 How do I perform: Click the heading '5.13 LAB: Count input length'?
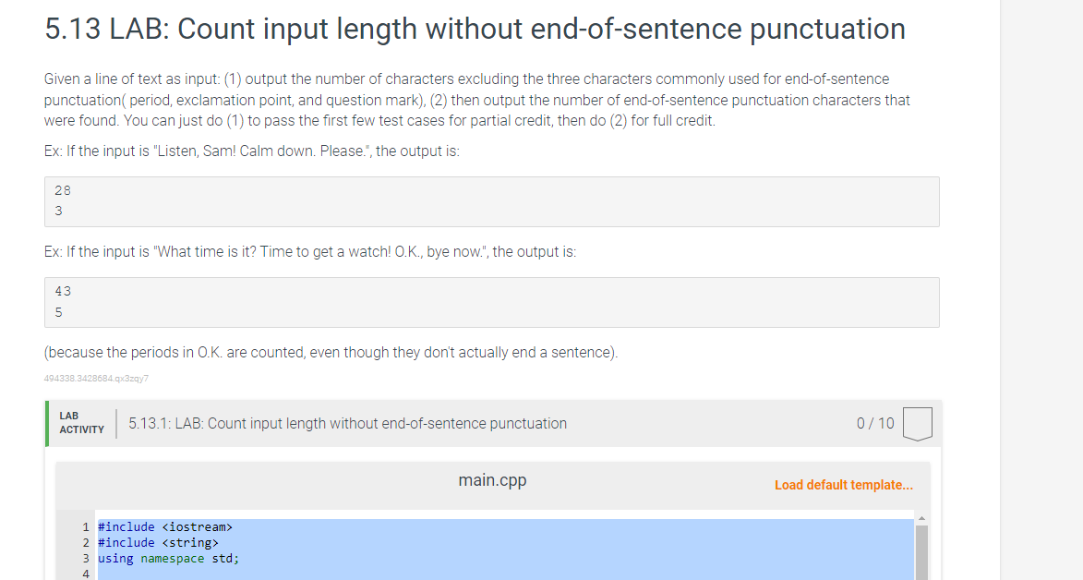point(473,28)
